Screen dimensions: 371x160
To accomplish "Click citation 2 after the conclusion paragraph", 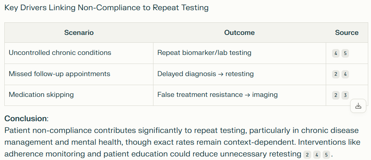I will tap(307, 155).
